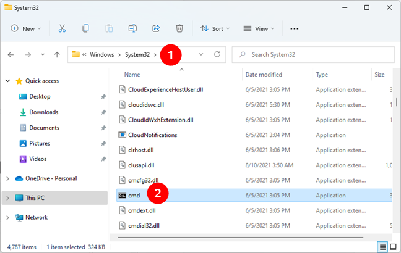Click the Paste clipboard icon
401x253 pixels.
point(109,28)
